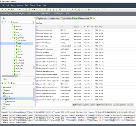This screenshot has height=126, width=136.
Task: Click the ConsoleRecipient icon in the Palette
Action: [6, 99]
